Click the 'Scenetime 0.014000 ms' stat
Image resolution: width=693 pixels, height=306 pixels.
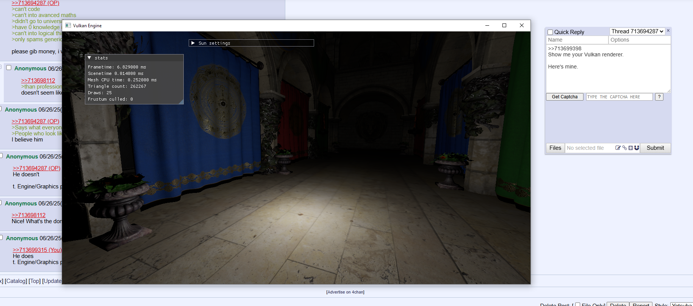point(116,73)
